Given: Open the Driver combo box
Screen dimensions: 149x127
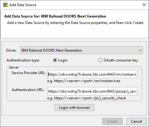Looking at the screenshot, I should click(82, 50).
